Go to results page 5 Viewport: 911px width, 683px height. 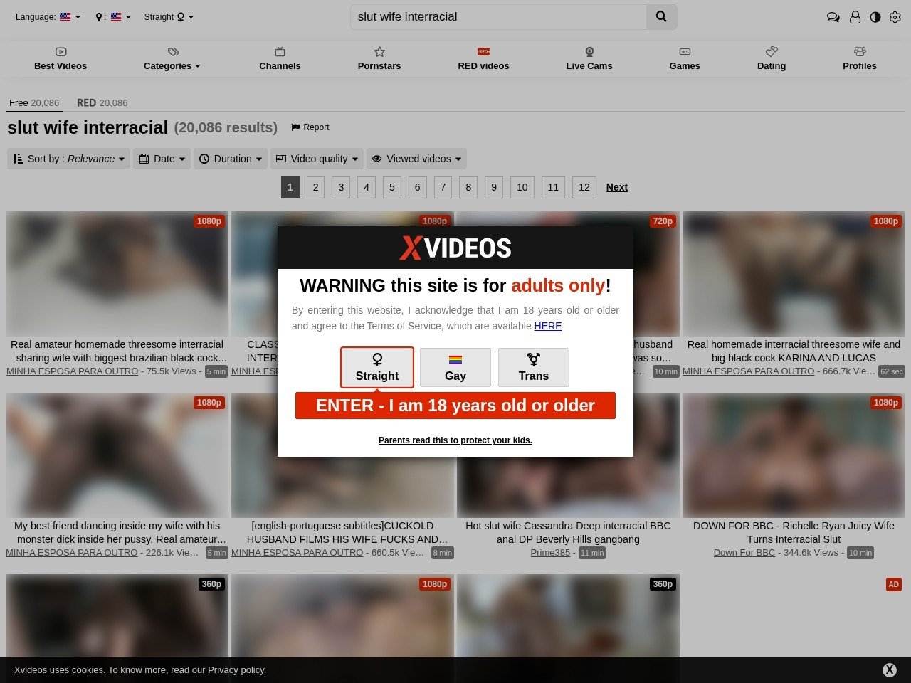[x=391, y=187]
